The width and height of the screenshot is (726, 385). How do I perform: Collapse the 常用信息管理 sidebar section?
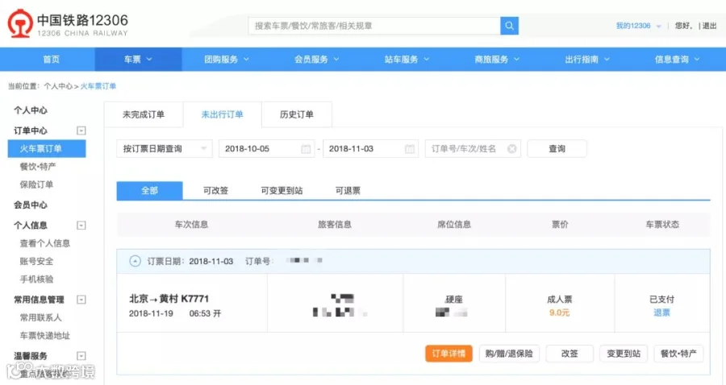pos(81,300)
